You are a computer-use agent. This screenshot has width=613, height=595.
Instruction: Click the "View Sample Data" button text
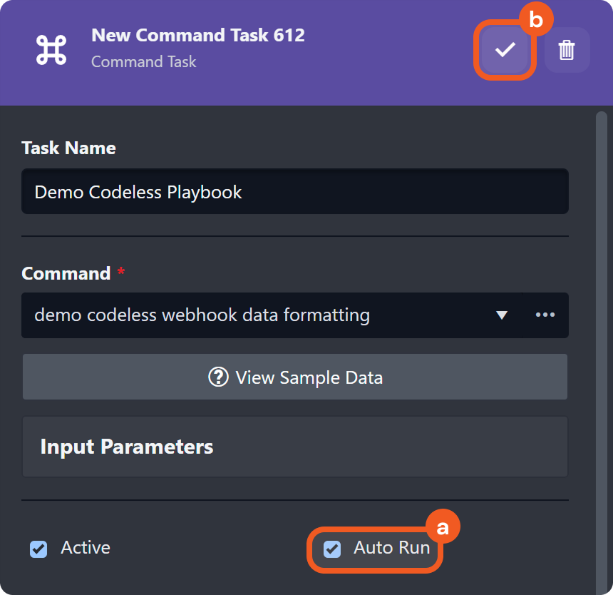(309, 377)
